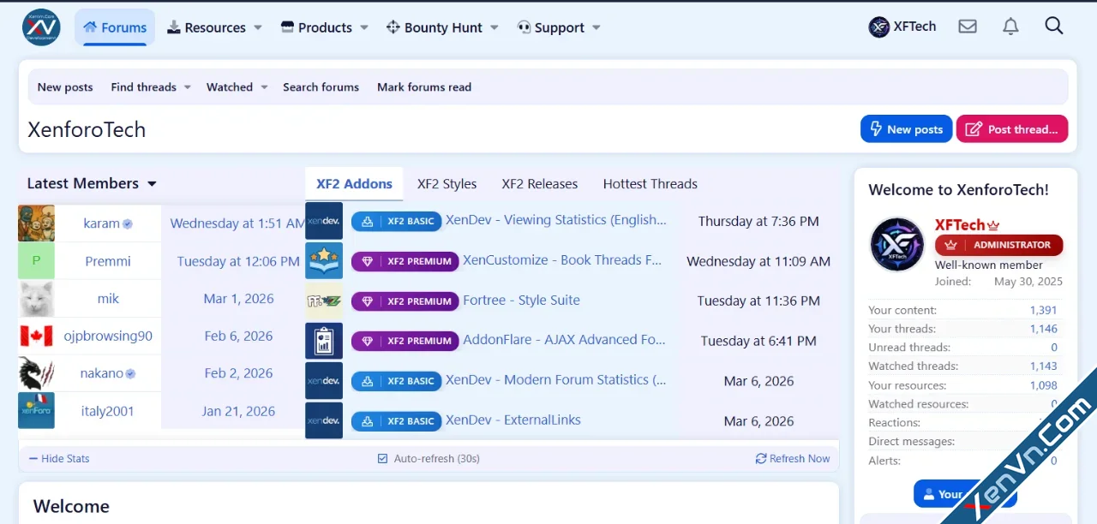Open the Support navigation item

pyautogui.click(x=551, y=27)
